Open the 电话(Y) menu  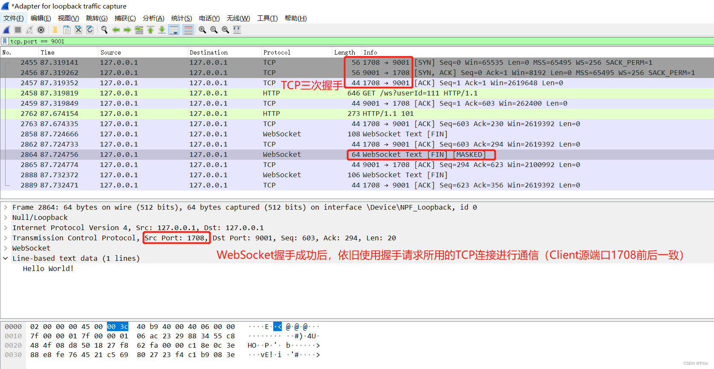point(209,18)
